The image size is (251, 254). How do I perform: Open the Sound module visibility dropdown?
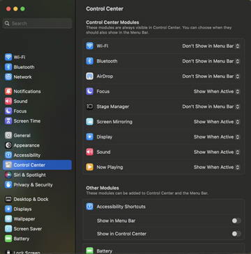click(217, 152)
